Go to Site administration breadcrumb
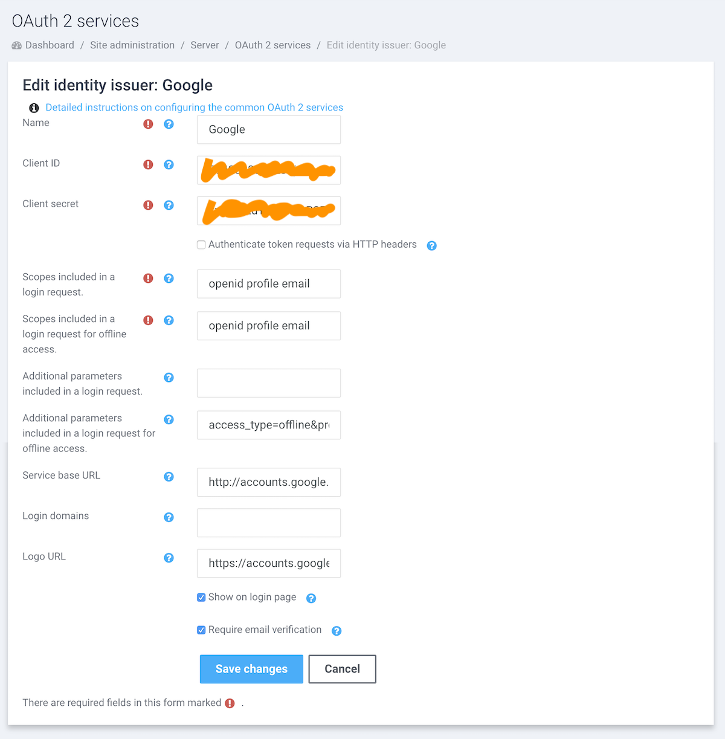725x739 pixels. pyautogui.click(x=132, y=45)
